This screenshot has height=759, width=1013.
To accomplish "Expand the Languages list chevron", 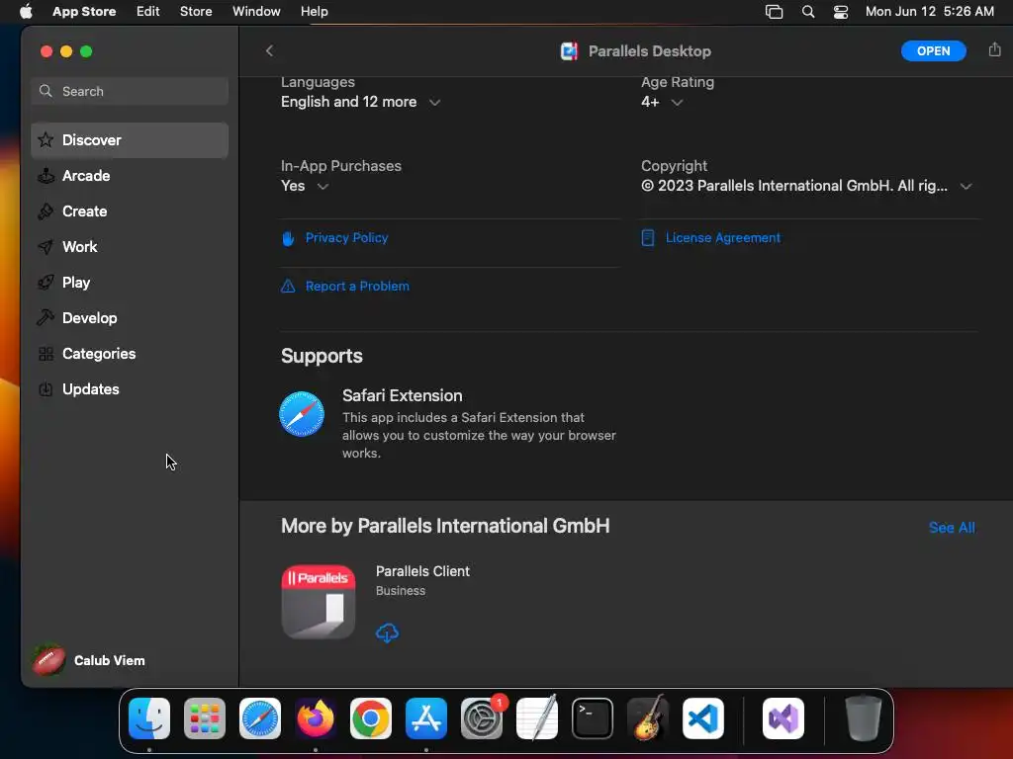I will pos(435,102).
